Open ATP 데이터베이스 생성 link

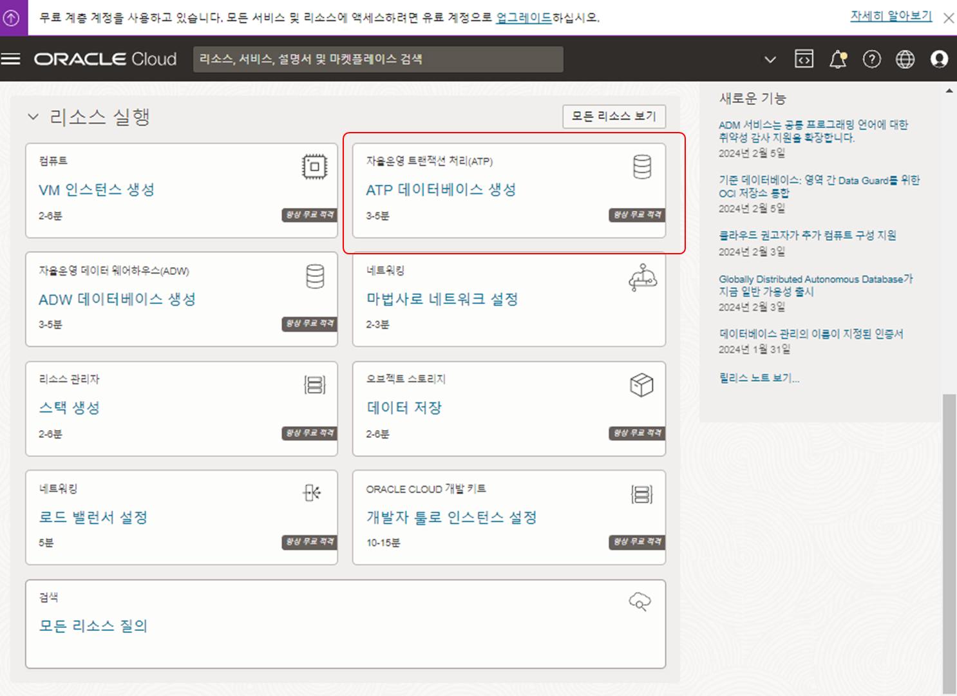click(x=441, y=190)
